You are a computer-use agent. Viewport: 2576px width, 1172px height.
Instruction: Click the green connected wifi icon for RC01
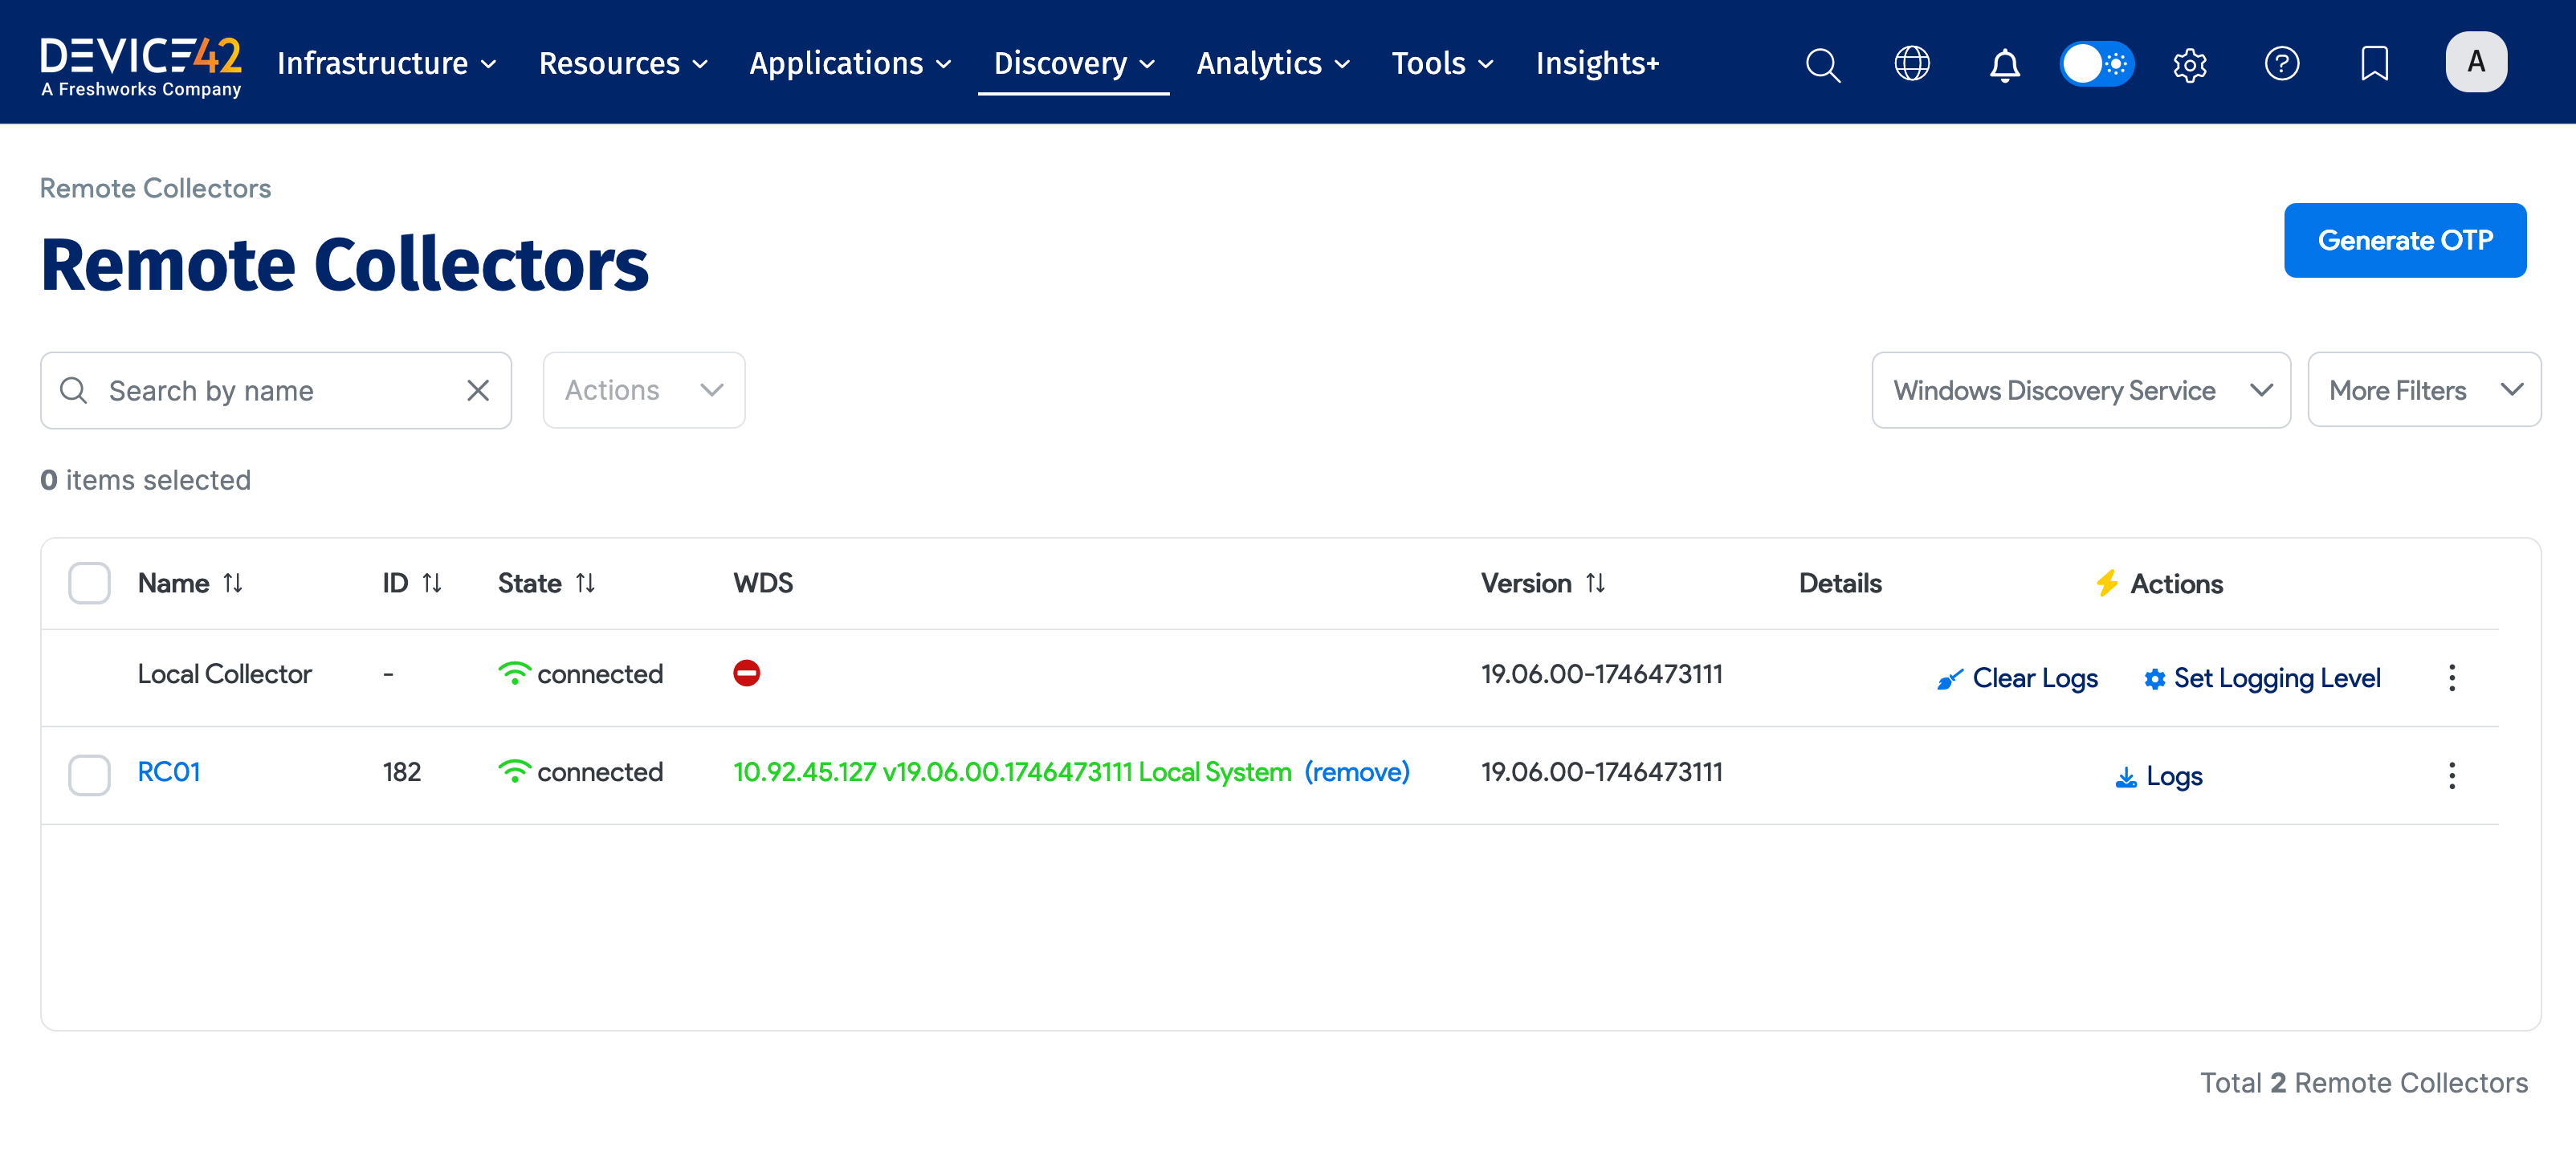[514, 771]
